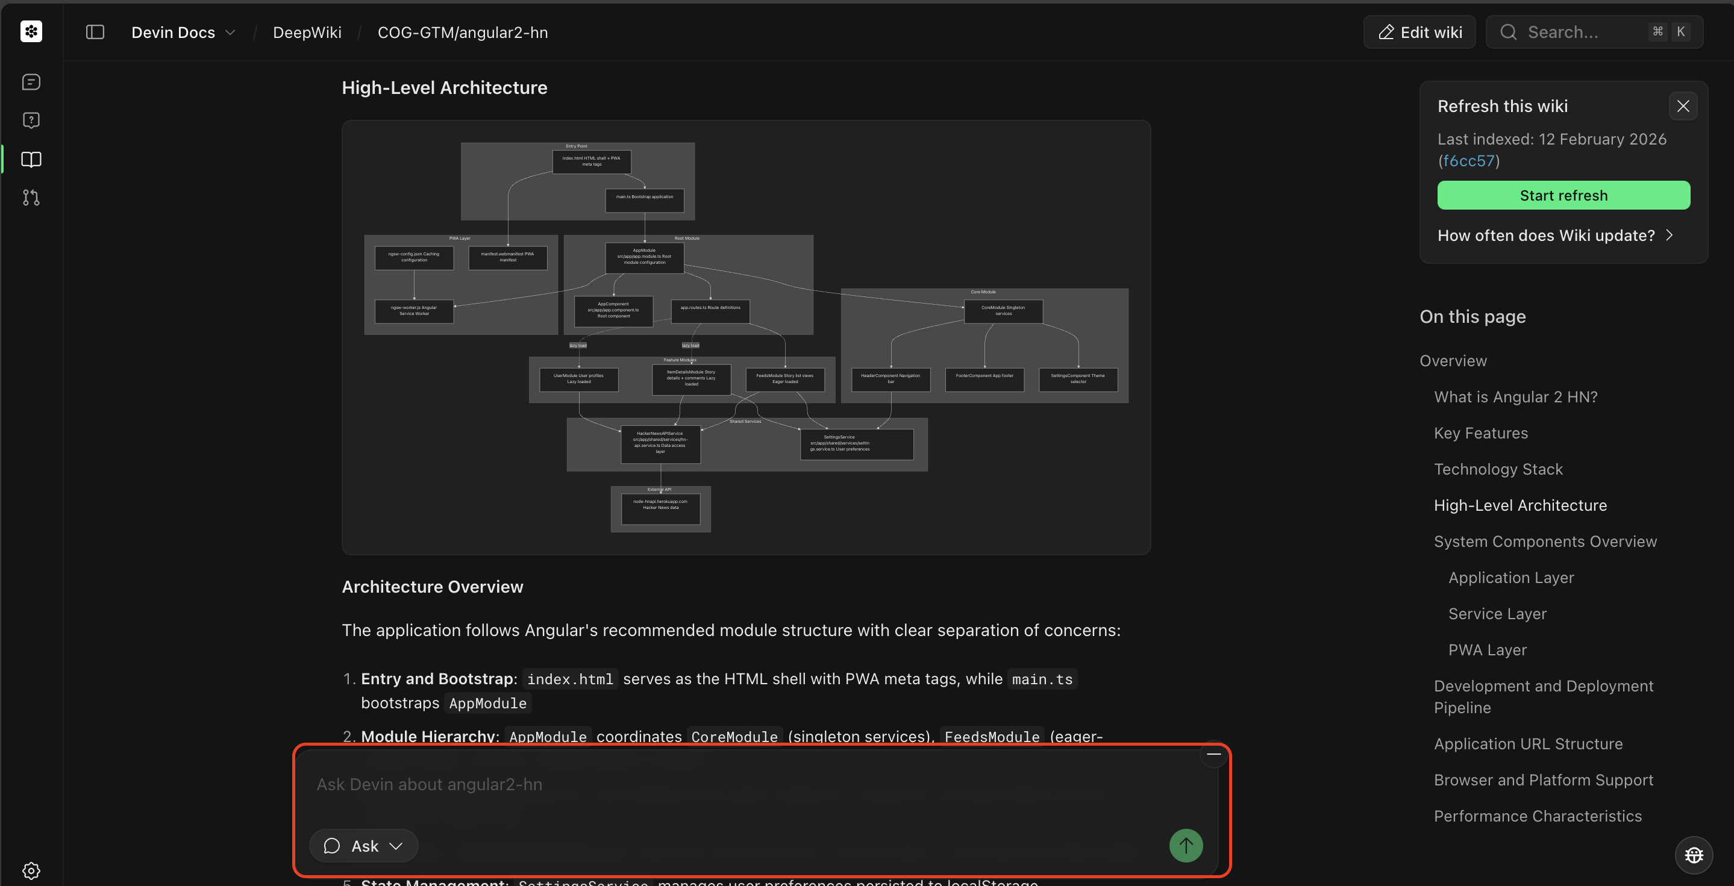Select the wiki book icon in sidebar
The height and width of the screenshot is (886, 1734).
31,160
